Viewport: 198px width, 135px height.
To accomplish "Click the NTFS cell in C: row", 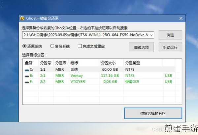I will point(130,69).
